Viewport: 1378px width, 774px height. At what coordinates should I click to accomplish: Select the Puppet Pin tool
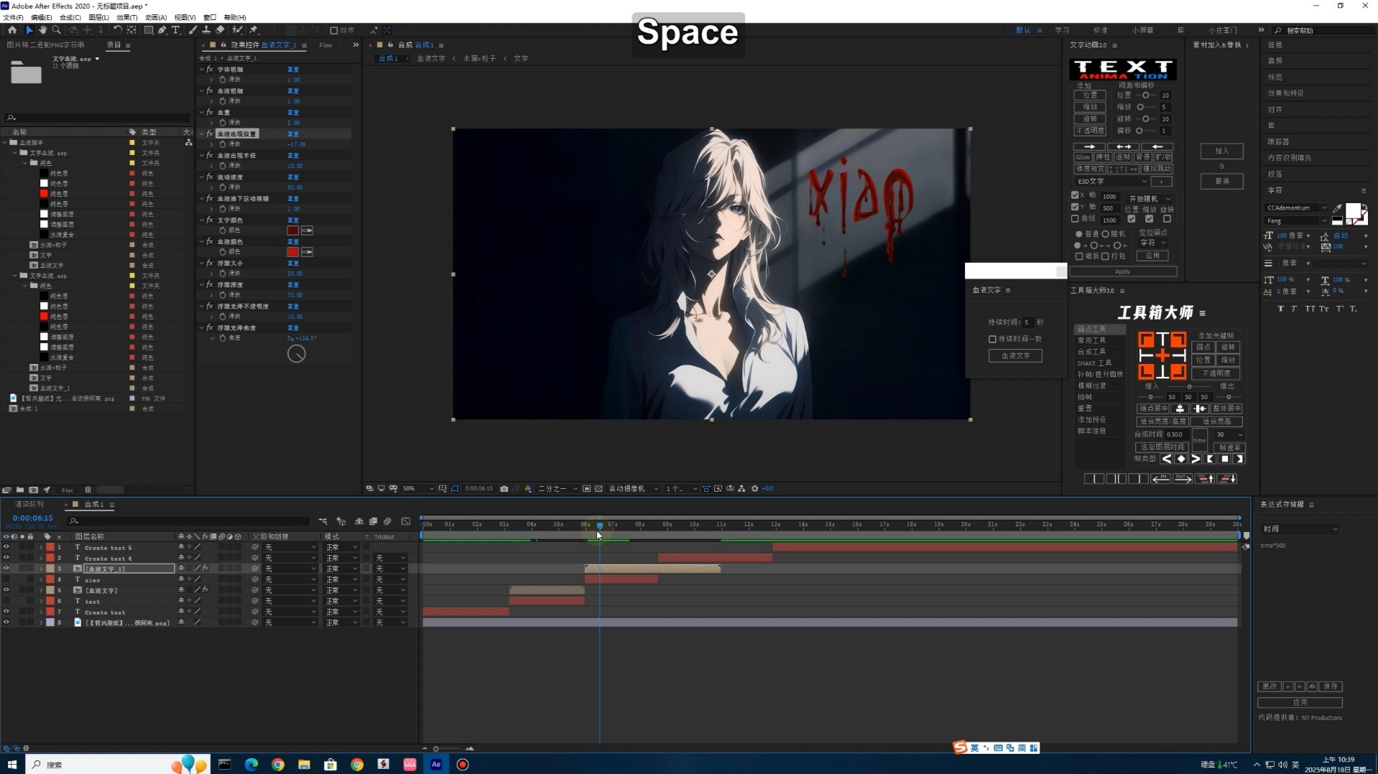tap(254, 30)
